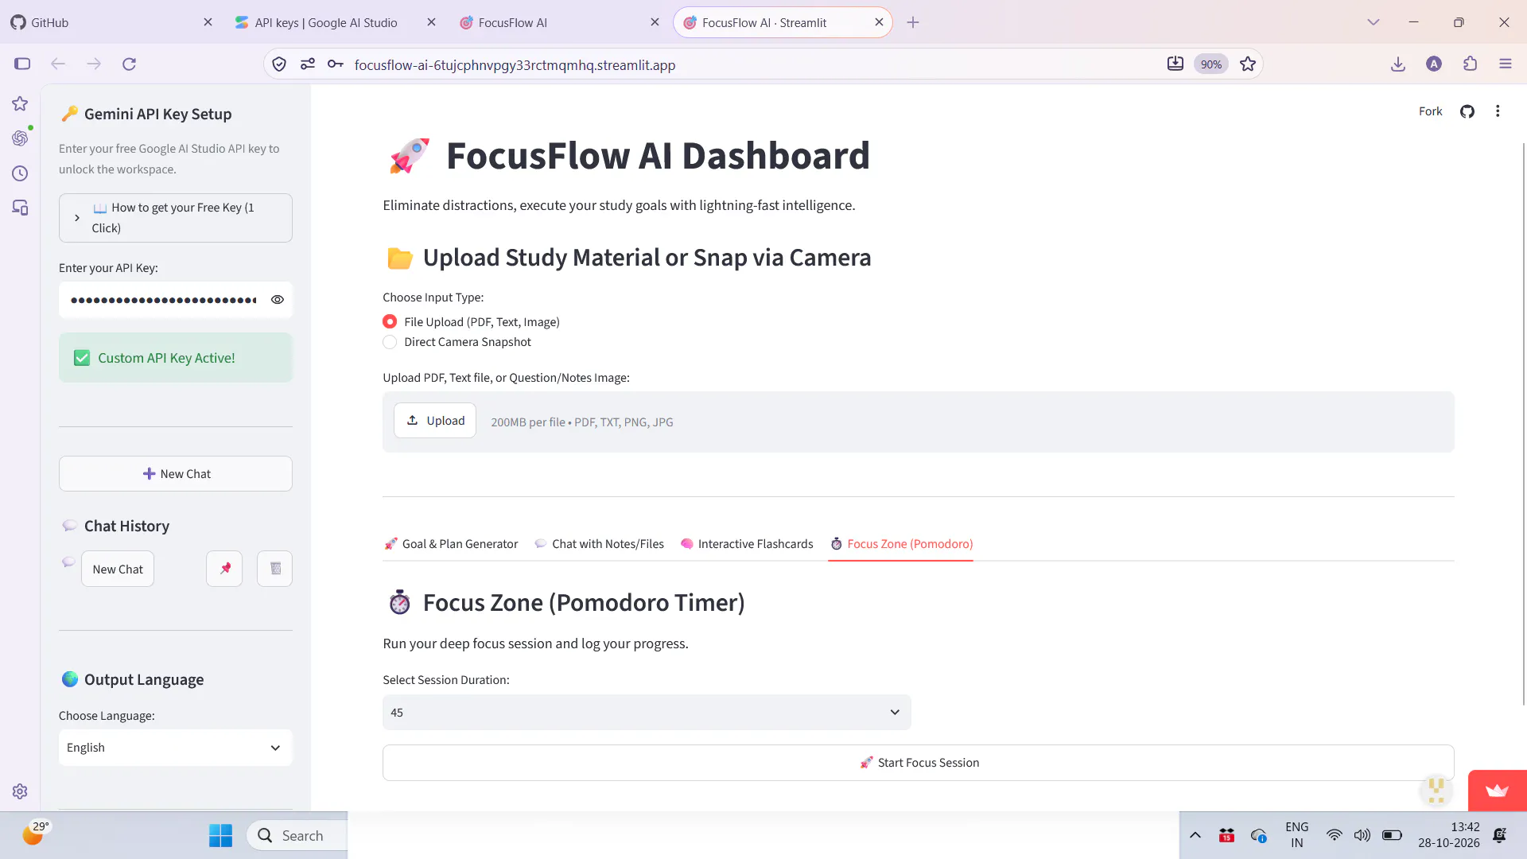The image size is (1527, 859).
Task: Reload the current page
Action: (129, 64)
